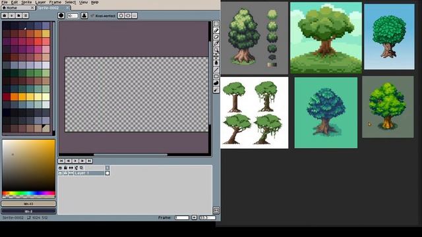Select Layer 1 name in the timeline
This screenshot has height=237, width=422.
pyautogui.click(x=89, y=173)
